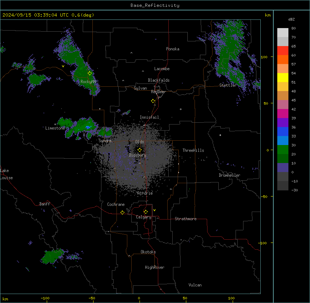This screenshot has height=303, width=310.
Task: Click the -30 value on the dBZ legend
Action: 295,190
